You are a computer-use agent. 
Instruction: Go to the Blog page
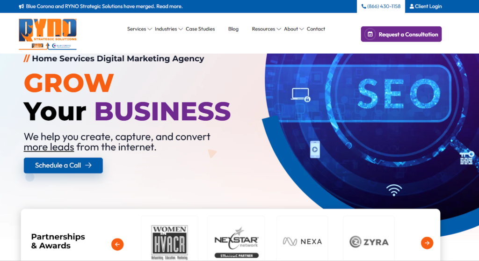[x=233, y=29]
